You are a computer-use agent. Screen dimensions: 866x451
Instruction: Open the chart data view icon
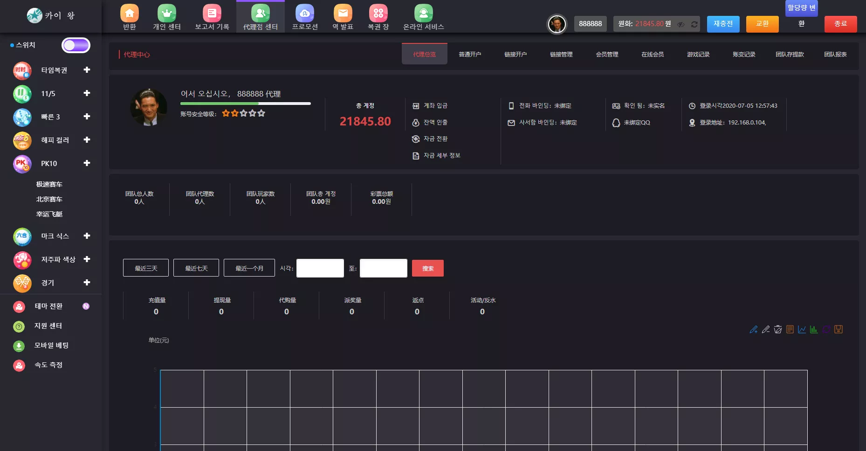pyautogui.click(x=790, y=329)
